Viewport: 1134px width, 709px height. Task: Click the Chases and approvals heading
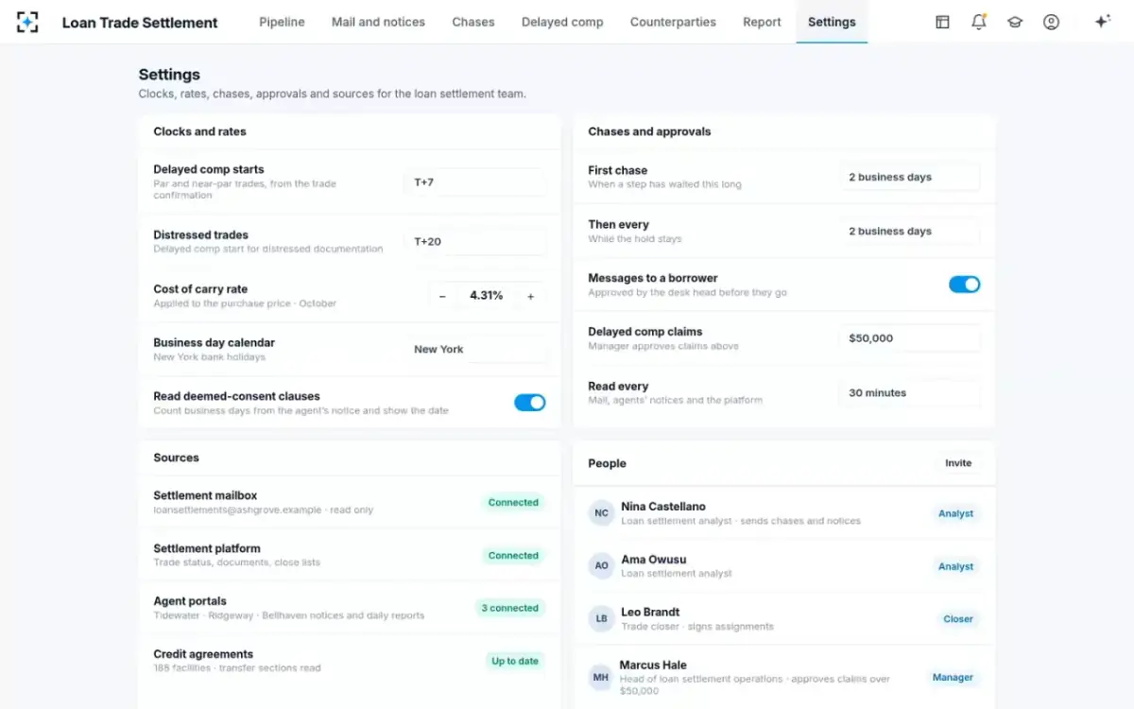coord(649,132)
